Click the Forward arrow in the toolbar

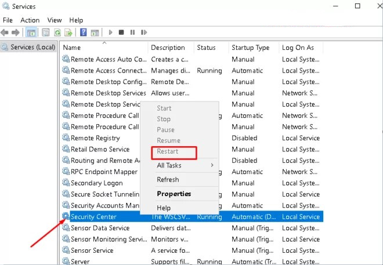point(16,32)
